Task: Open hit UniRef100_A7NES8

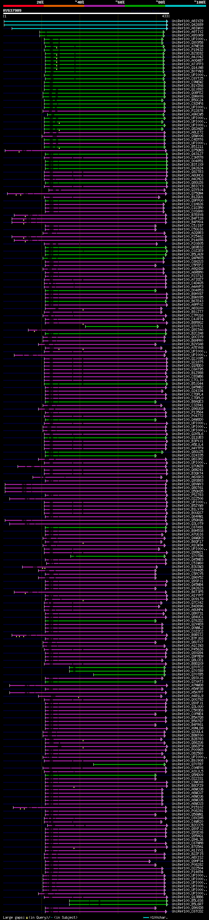Action: (187, 46)
